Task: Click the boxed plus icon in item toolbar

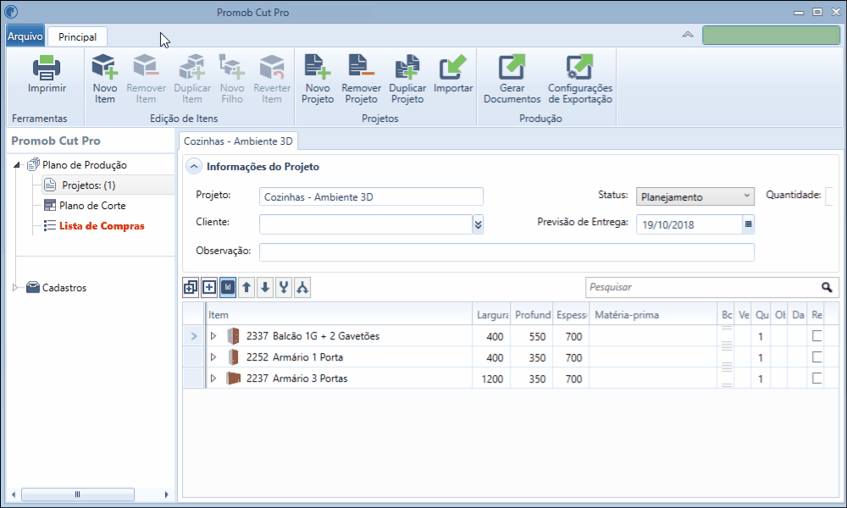Action: pos(209,287)
